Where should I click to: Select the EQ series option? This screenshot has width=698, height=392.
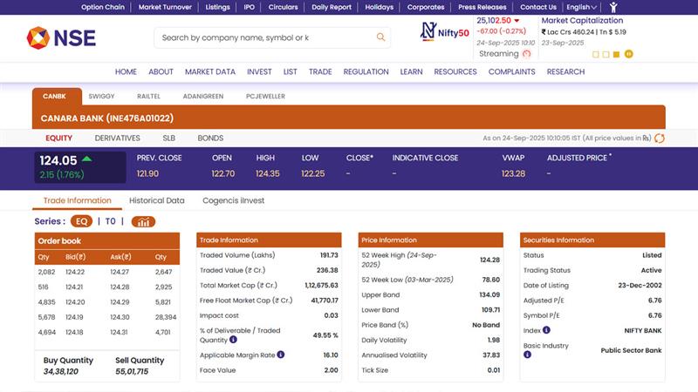click(x=81, y=222)
